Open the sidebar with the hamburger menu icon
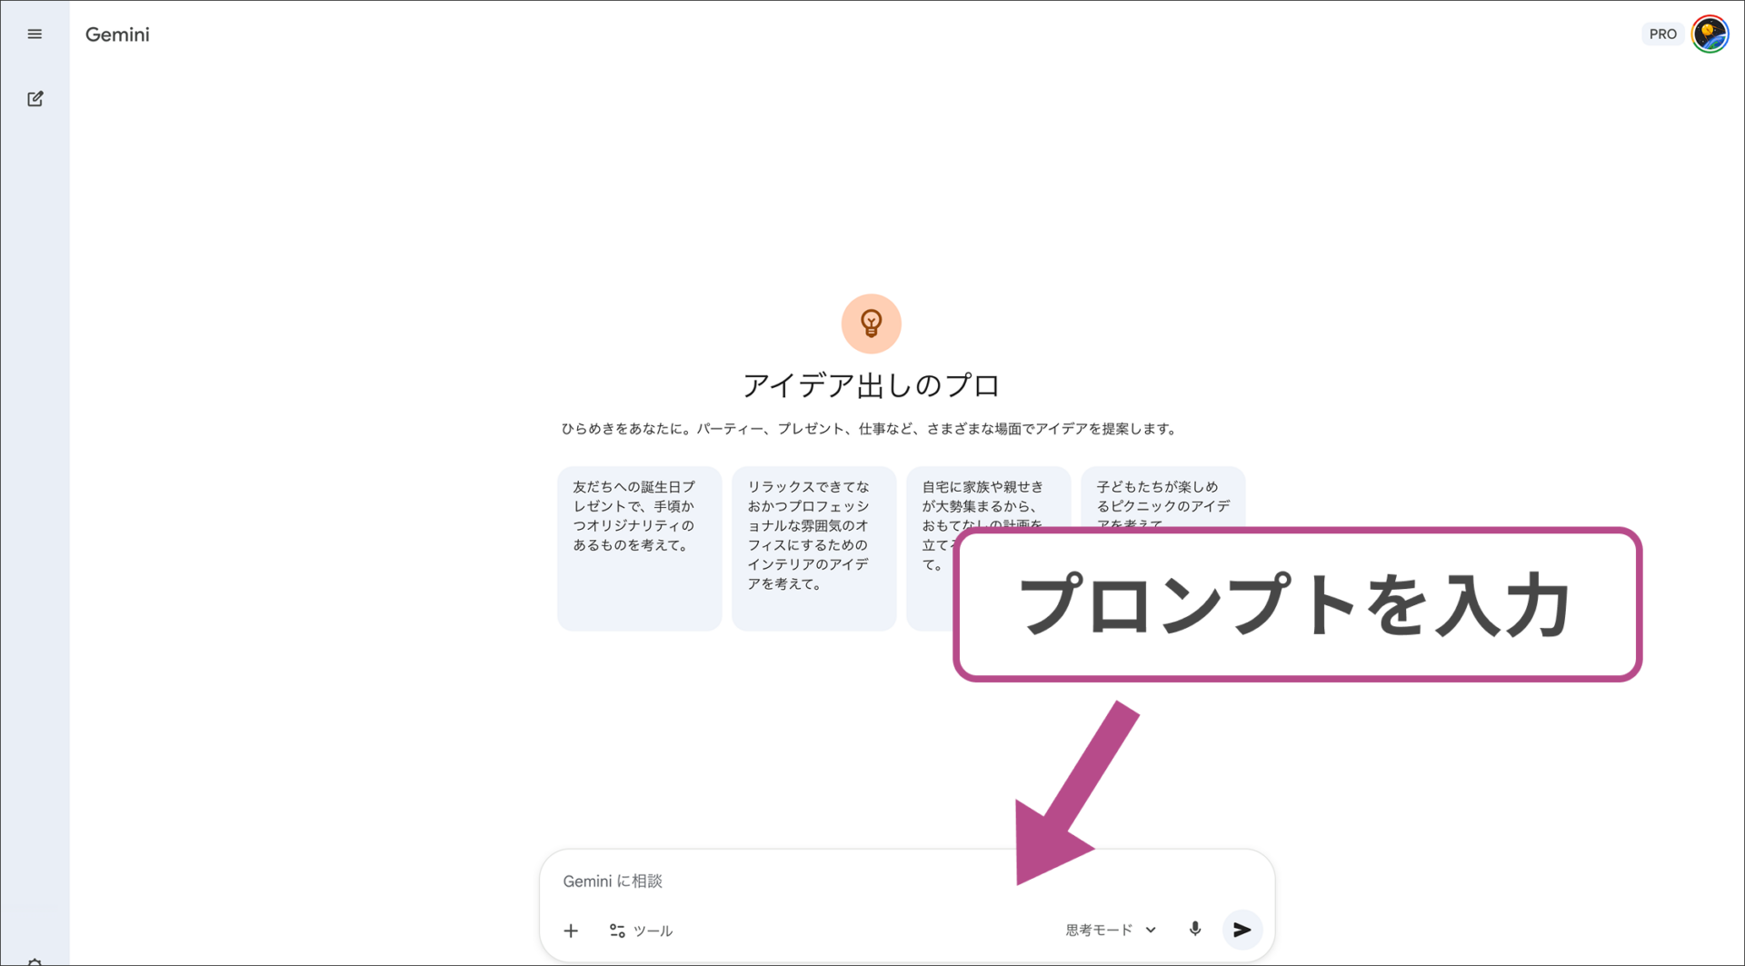The width and height of the screenshot is (1745, 966). (35, 34)
